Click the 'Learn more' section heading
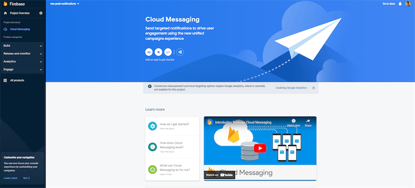415x188 pixels. click(155, 109)
